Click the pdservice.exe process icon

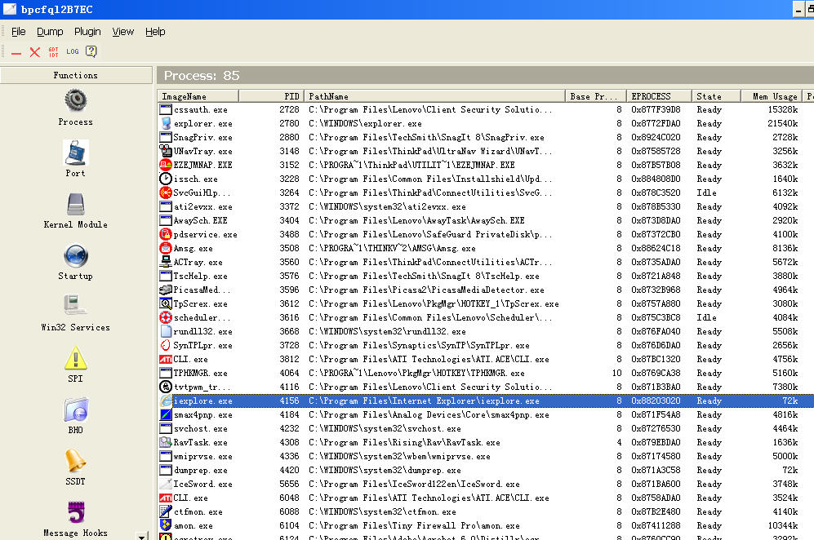(x=166, y=234)
